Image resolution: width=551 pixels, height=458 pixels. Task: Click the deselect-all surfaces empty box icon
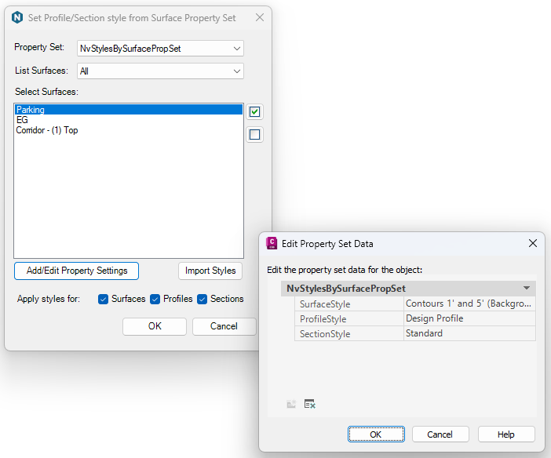pyautogui.click(x=254, y=134)
